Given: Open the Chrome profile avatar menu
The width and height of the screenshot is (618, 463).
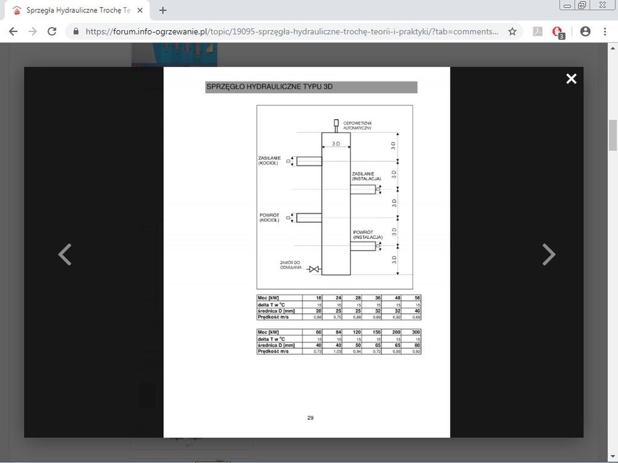Looking at the screenshot, I should coord(585,31).
